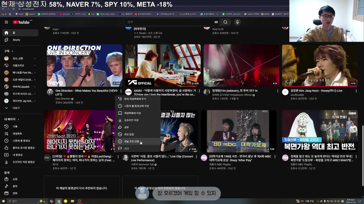Open 좋아요 표시한 동영상 in sidebar
Screen dimensions: 364x204
[20, 148]
